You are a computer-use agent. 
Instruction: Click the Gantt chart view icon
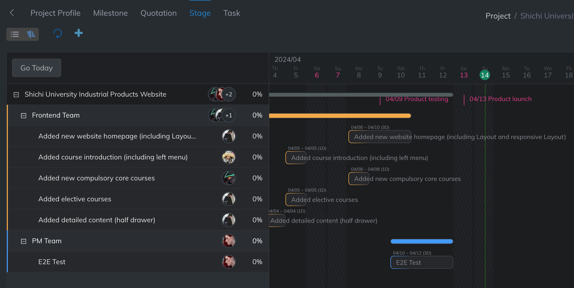pyautogui.click(x=31, y=33)
